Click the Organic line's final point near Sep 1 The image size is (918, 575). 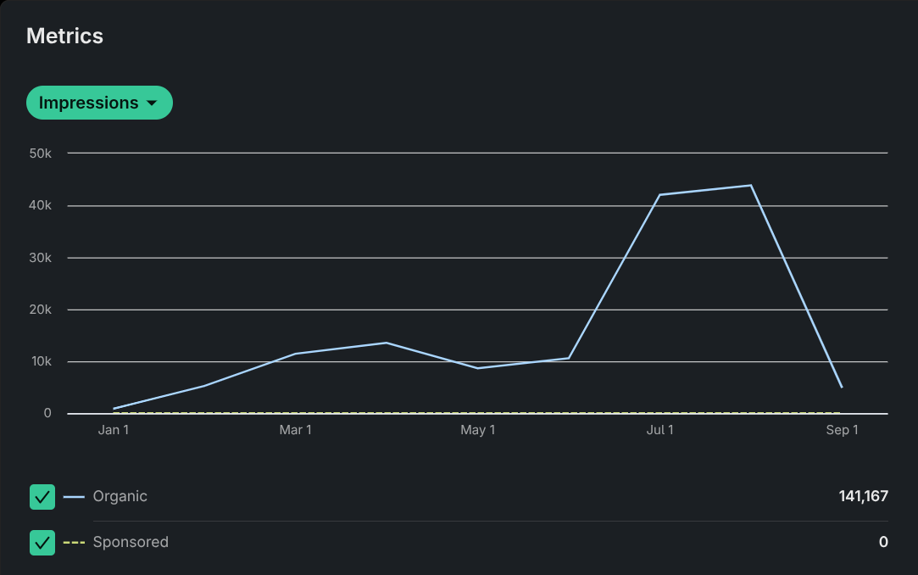click(x=841, y=388)
